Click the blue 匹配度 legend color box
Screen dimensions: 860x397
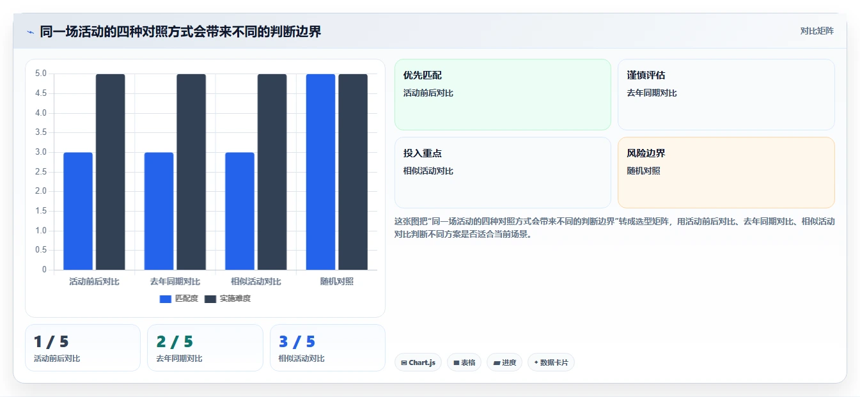[166, 299]
